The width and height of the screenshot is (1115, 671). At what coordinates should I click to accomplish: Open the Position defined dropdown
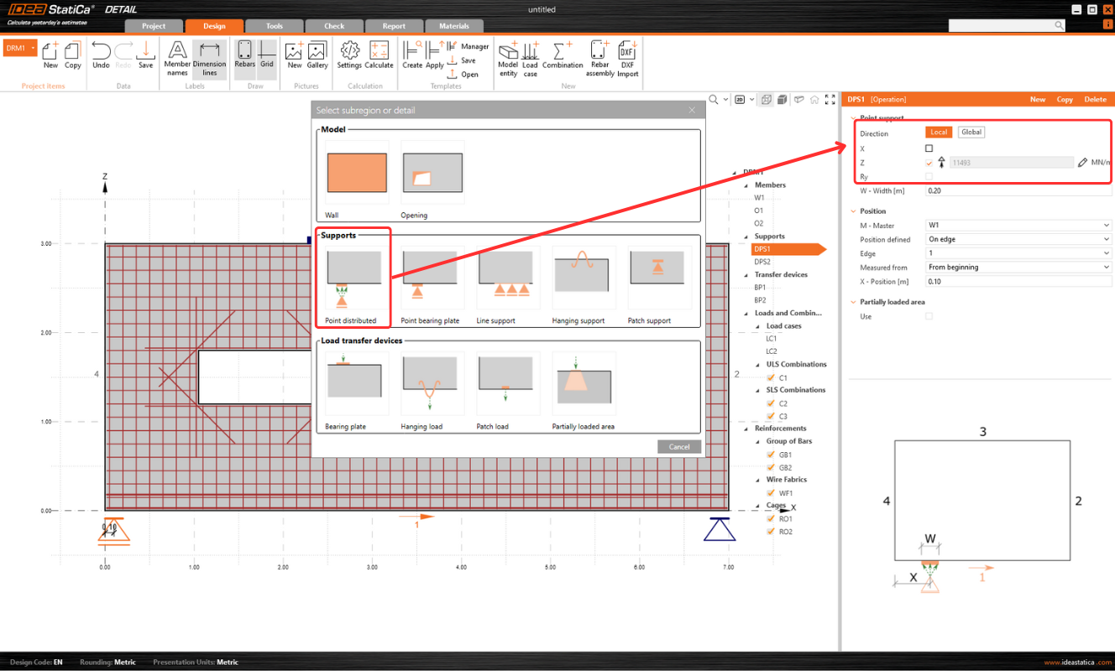coord(1018,239)
